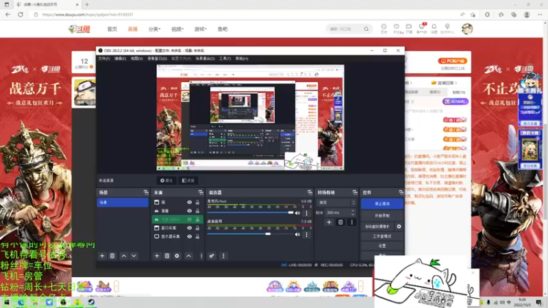548x308 pixels.
Task: Open transition properties dots in 转场特效 panel
Action: (352, 222)
